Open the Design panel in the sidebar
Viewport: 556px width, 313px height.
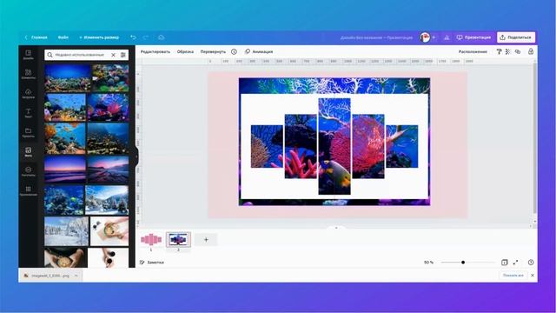29,54
